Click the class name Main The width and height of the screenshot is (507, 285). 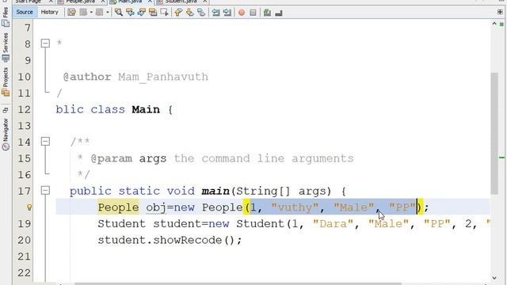point(146,109)
